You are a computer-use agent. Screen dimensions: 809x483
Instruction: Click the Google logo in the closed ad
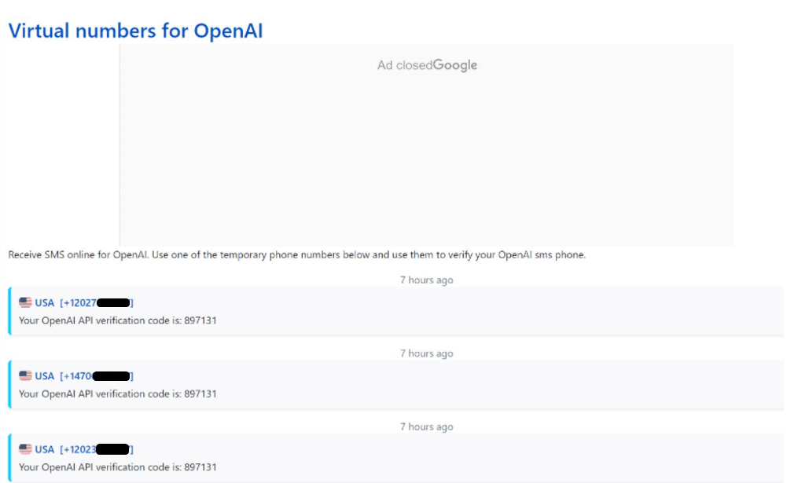[455, 65]
